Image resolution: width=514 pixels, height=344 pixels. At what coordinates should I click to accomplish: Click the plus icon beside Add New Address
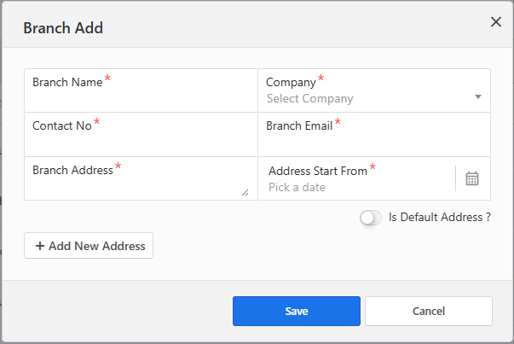tap(39, 246)
